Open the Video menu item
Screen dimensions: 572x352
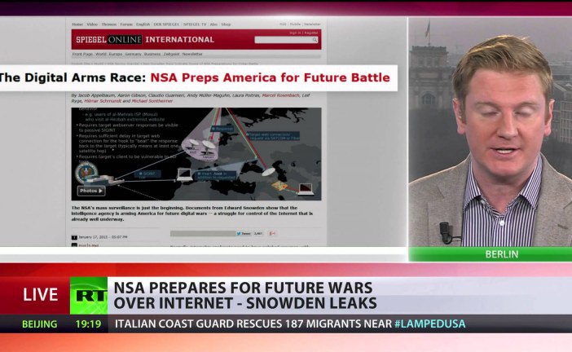click(x=92, y=24)
